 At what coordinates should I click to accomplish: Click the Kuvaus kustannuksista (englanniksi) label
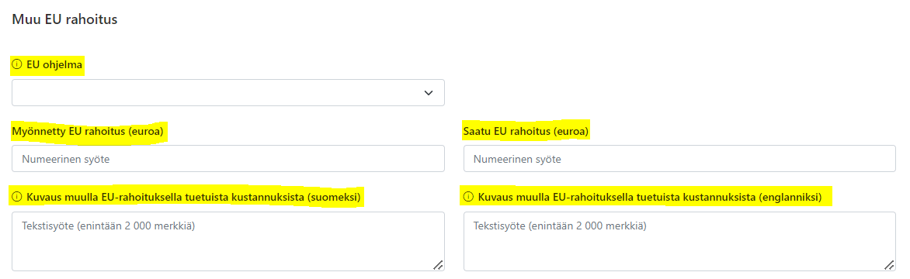650,198
